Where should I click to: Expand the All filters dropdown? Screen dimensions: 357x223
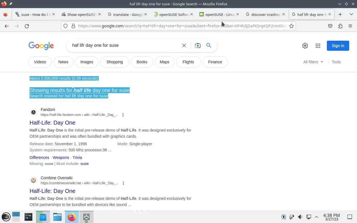click(313, 62)
